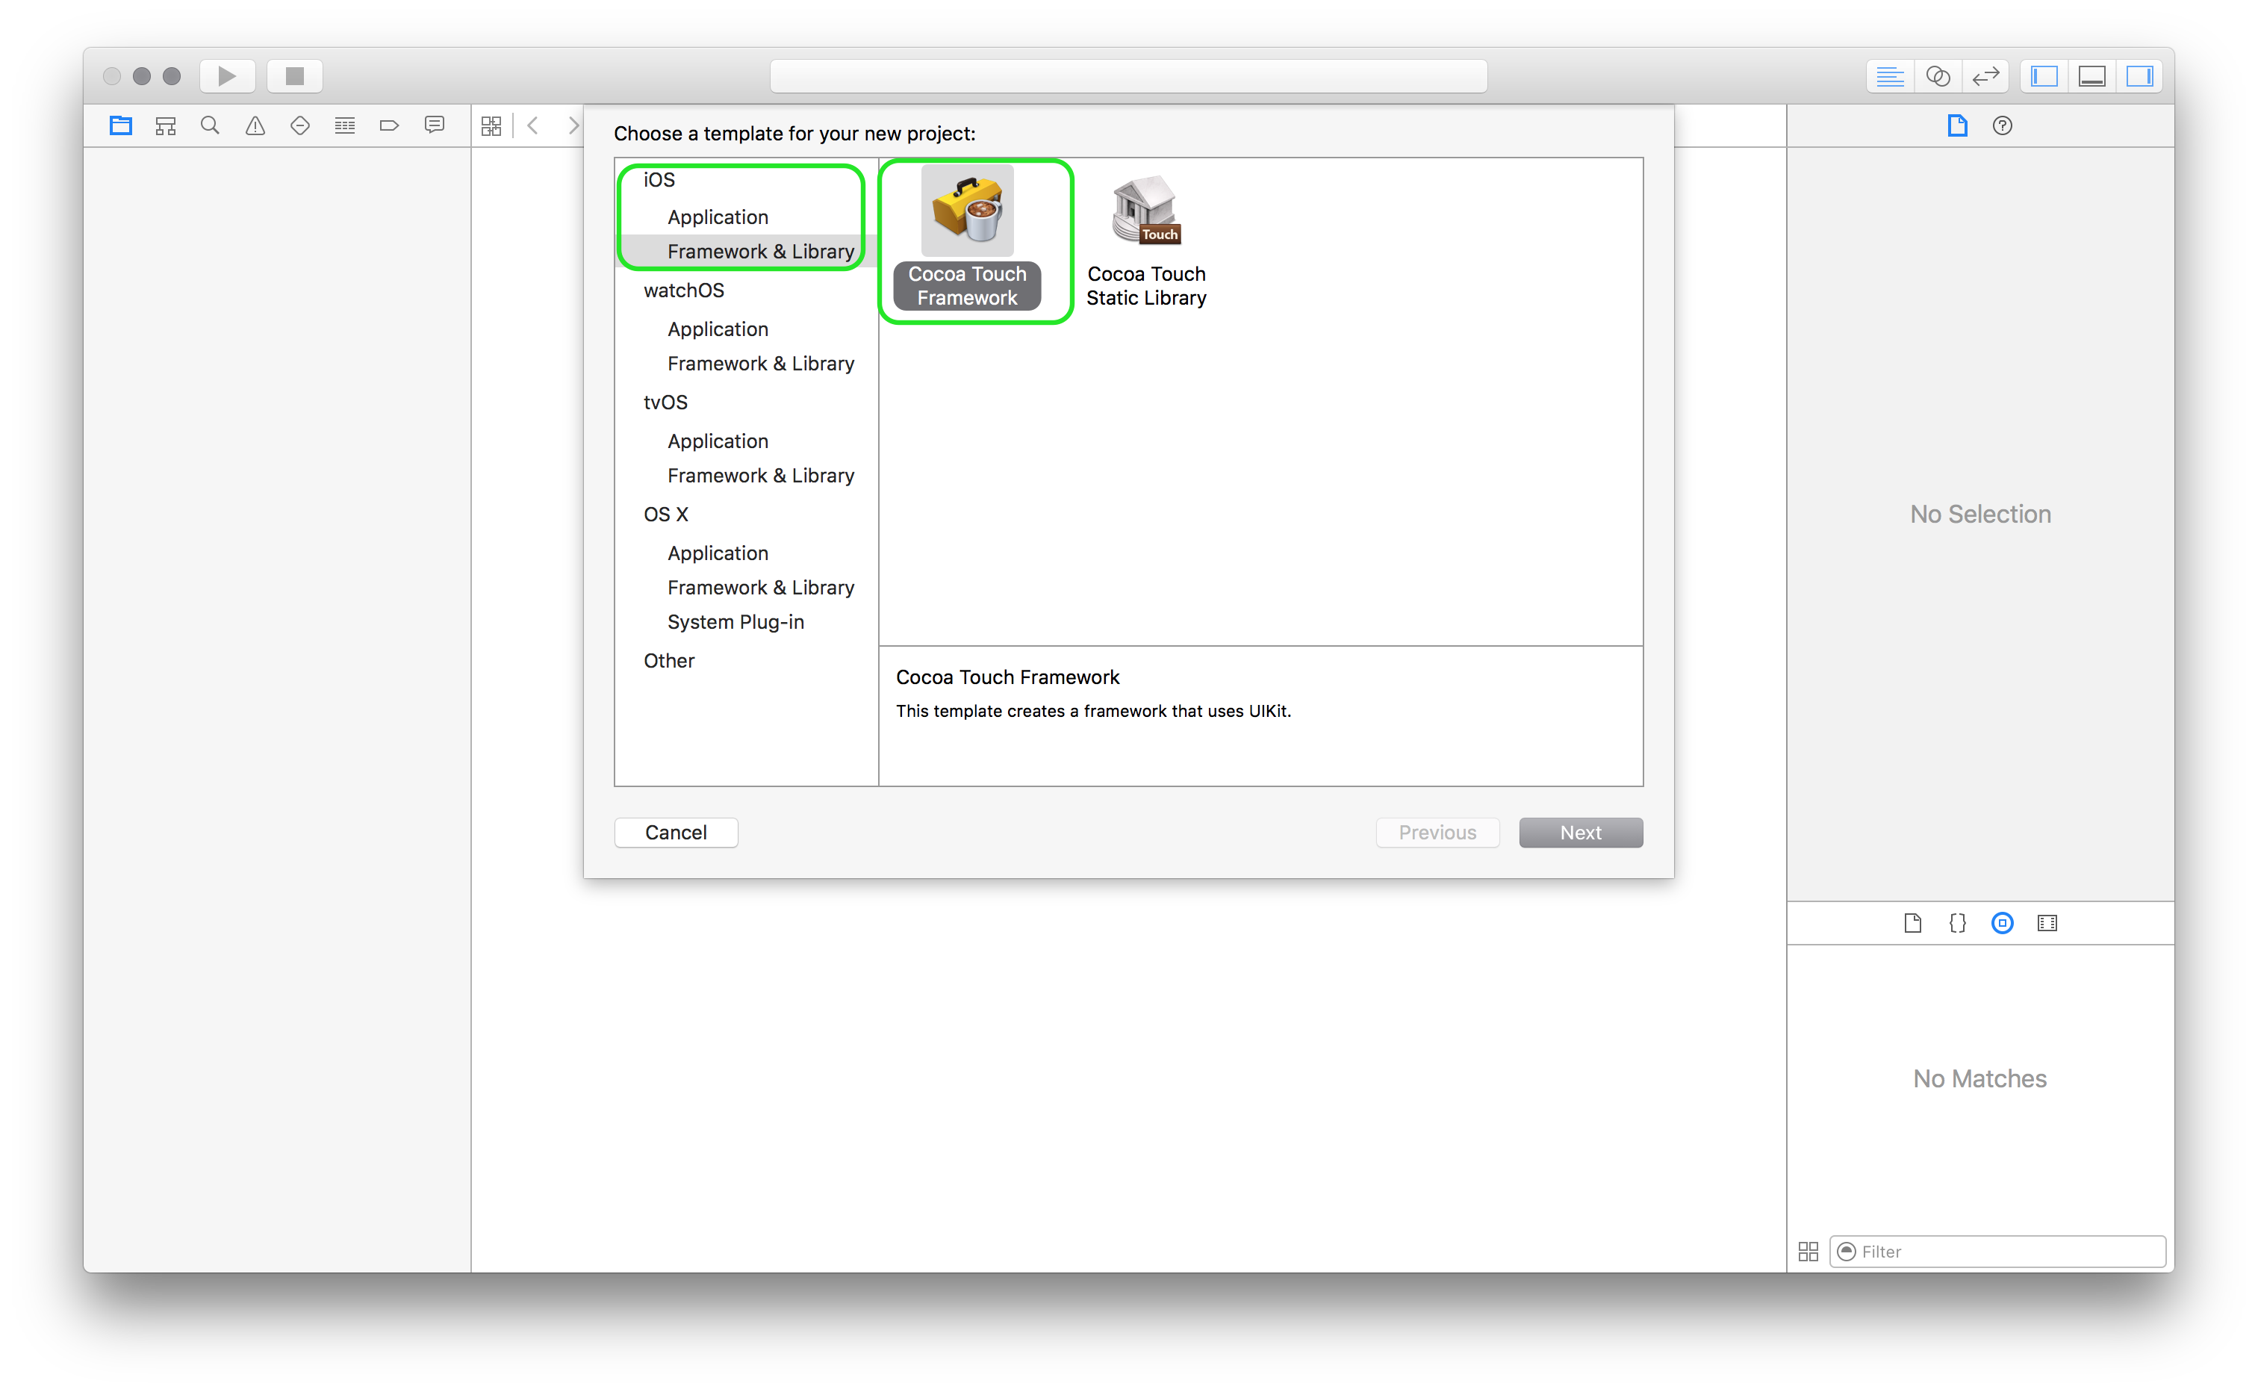This screenshot has height=1392, width=2258.
Task: Open the Report navigator speech bubble icon
Action: point(435,125)
